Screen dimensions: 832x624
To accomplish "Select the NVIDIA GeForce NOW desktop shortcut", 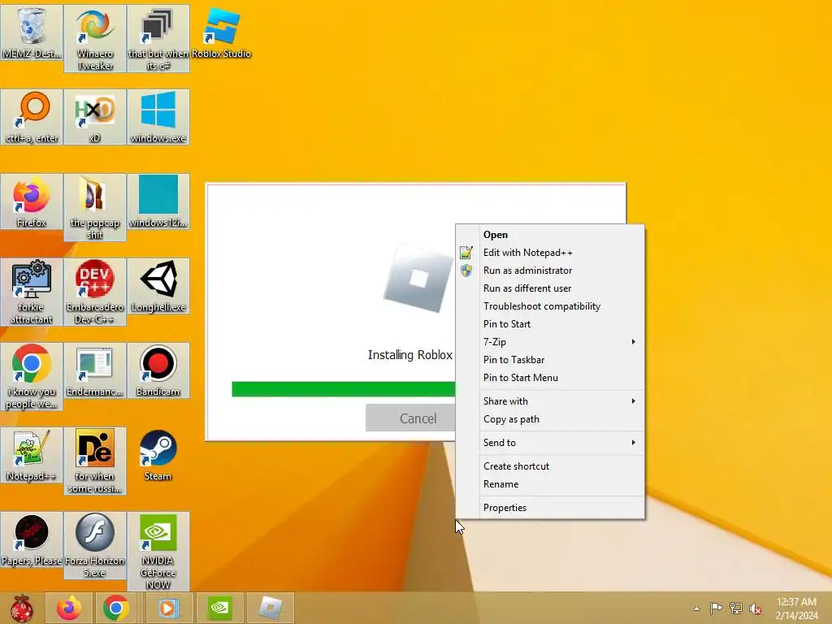I will [158, 552].
